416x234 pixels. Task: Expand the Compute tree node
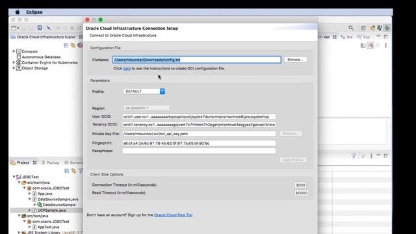pyautogui.click(x=14, y=51)
